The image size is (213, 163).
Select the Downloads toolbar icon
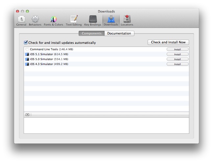click(111, 20)
